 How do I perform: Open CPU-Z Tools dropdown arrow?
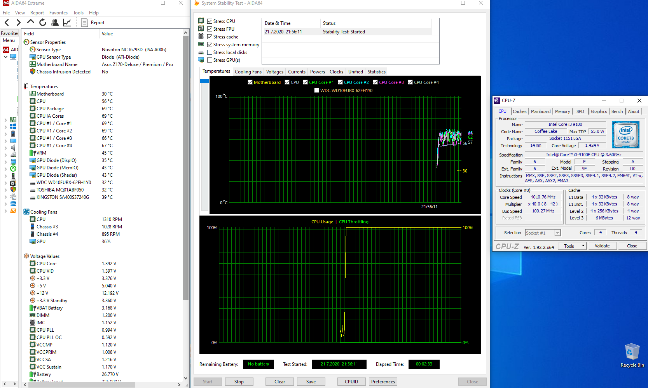(x=583, y=246)
